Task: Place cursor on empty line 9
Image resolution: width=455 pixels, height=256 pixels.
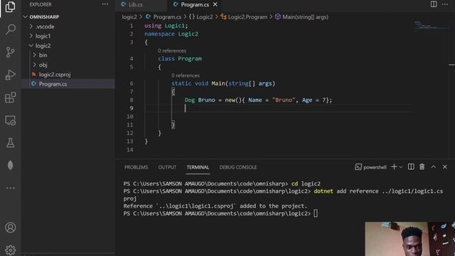Action: [278, 108]
